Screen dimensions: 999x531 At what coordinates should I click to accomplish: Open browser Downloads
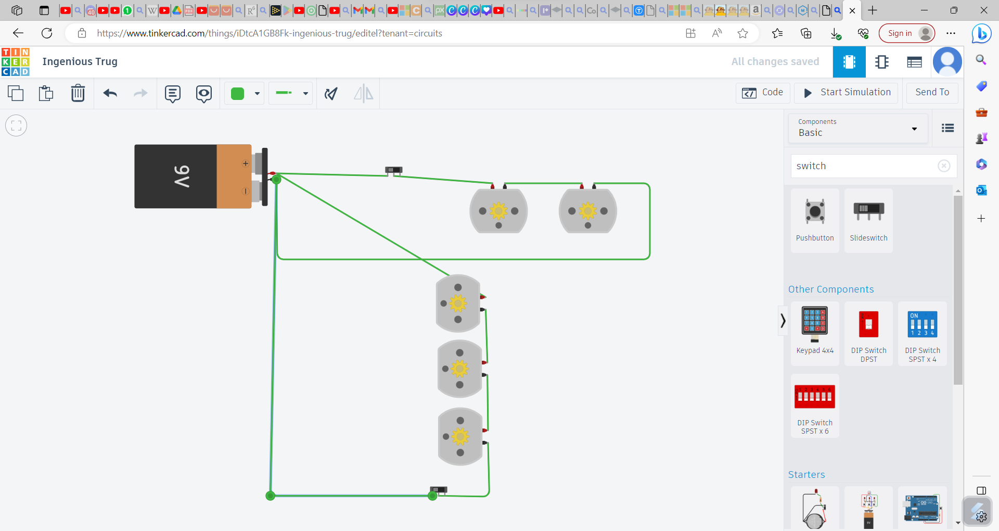click(835, 33)
